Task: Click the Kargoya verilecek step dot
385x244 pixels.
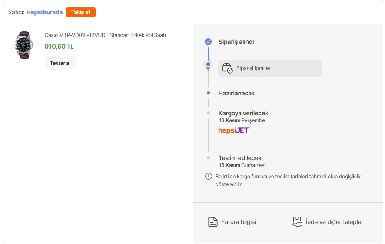Action: [208, 113]
